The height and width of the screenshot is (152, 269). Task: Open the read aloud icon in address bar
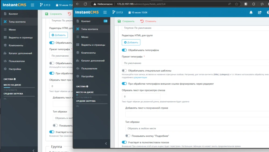(229, 4)
